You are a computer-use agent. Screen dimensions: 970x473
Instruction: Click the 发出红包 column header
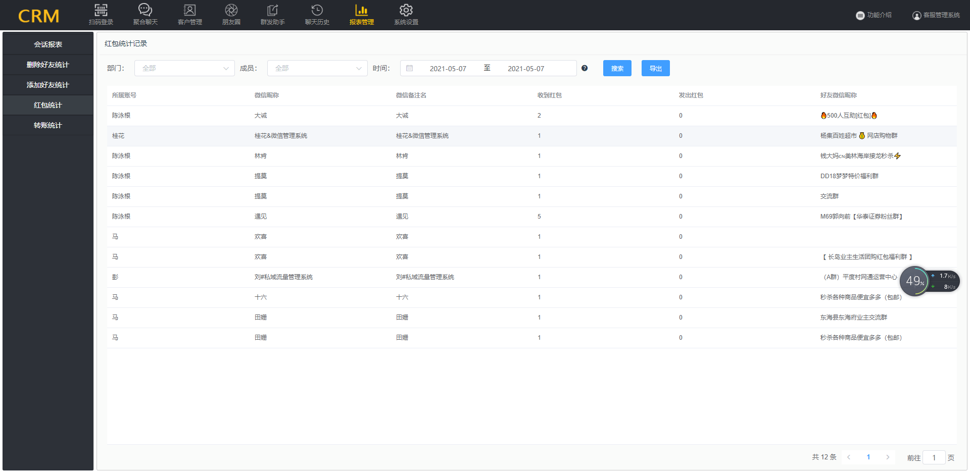(691, 95)
